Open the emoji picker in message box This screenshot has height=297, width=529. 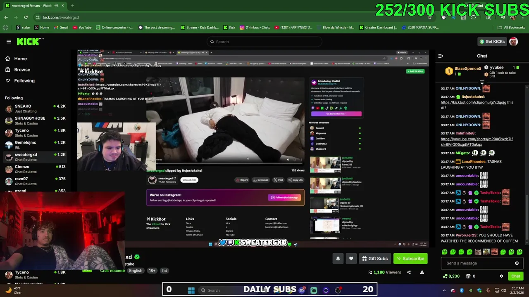517,263
